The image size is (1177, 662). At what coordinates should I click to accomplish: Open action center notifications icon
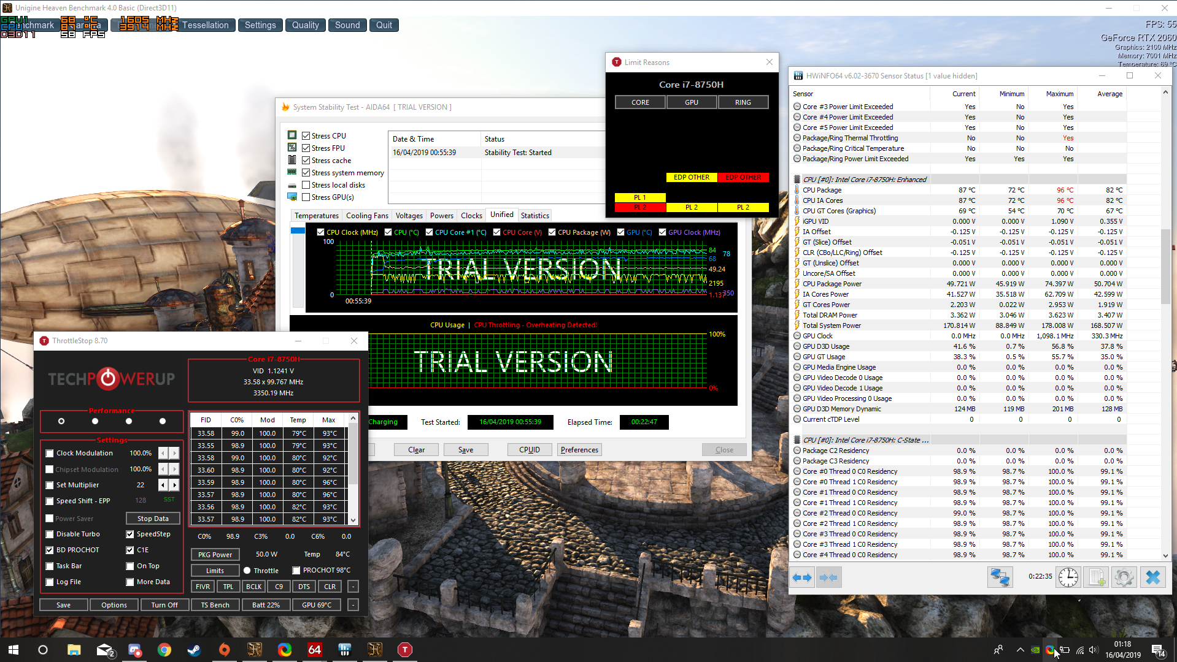click(1159, 650)
